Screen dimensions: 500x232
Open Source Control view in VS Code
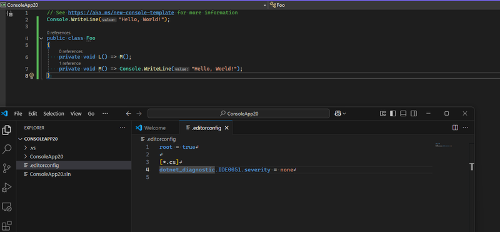coord(7,168)
